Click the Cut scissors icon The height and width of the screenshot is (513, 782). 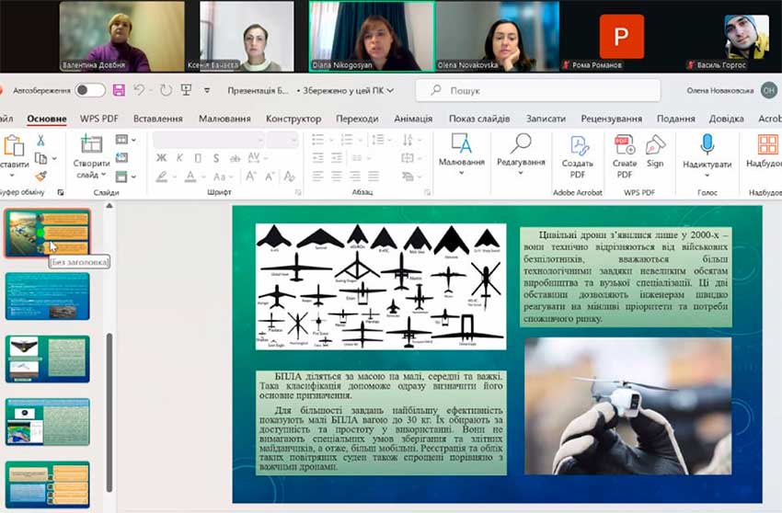click(x=40, y=141)
